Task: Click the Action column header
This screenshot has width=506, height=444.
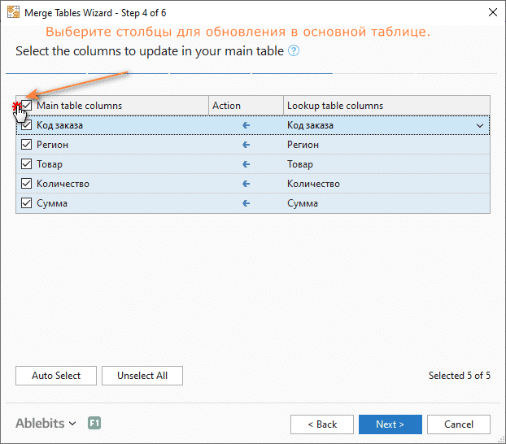Action: [x=246, y=106]
